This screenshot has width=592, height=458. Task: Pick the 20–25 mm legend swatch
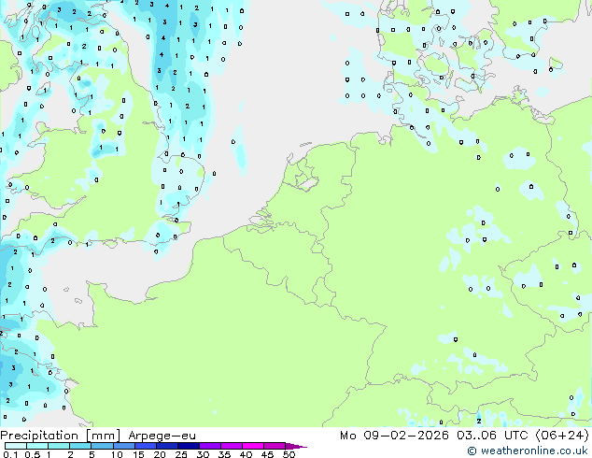click(166, 446)
